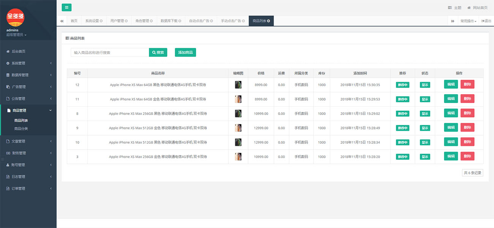Toggle 推荐中 badge for product 8

point(402,113)
